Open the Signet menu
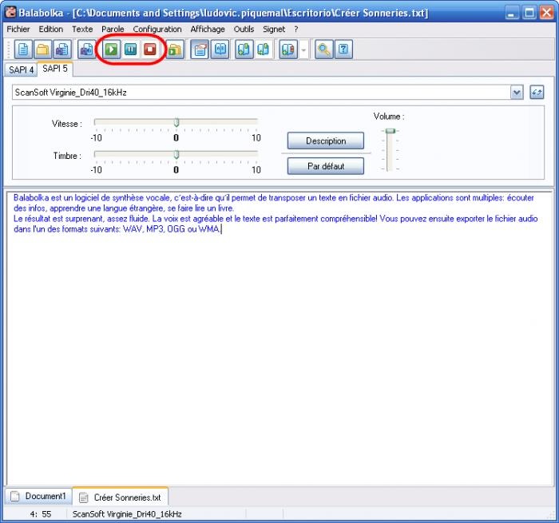This screenshot has width=559, height=523. pyautogui.click(x=274, y=30)
